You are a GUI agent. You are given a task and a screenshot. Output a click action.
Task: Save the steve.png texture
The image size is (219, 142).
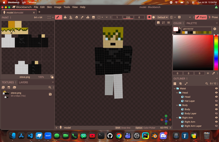point(50,94)
